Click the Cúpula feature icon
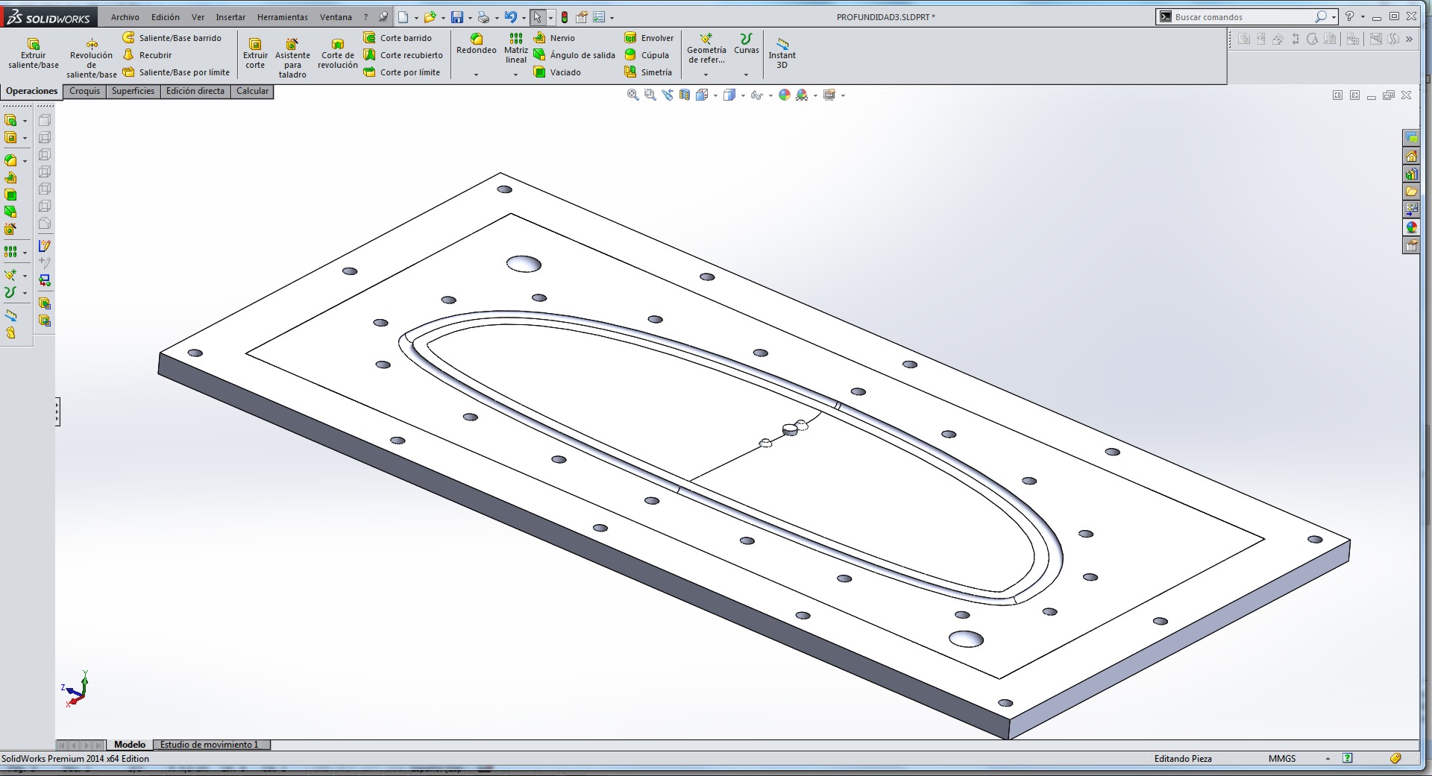The image size is (1432, 776). pyautogui.click(x=631, y=55)
